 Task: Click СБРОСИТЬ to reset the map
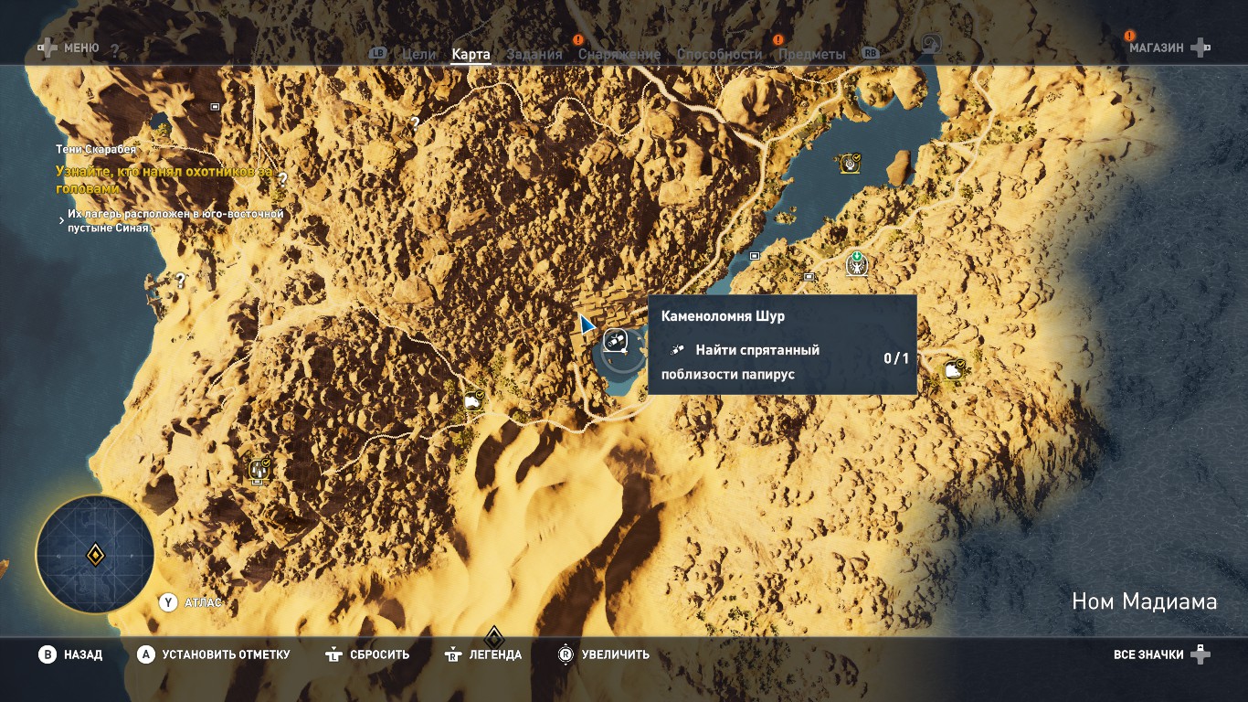click(380, 654)
